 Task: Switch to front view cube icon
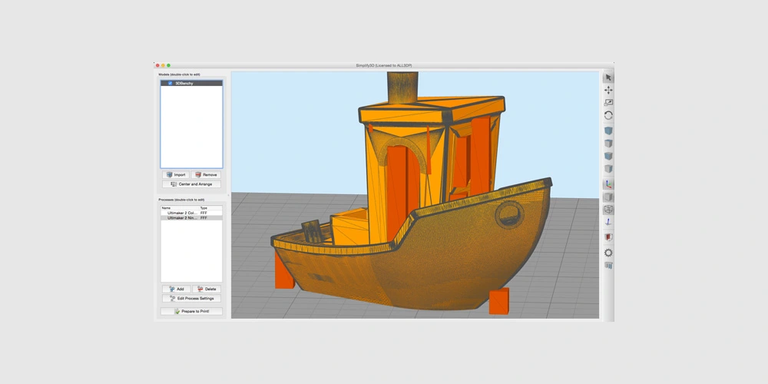coord(608,156)
